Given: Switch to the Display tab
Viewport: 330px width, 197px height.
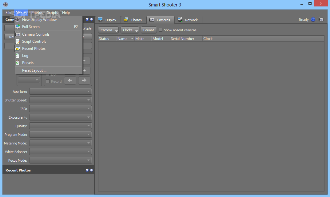Looking at the screenshot, I should [108, 20].
